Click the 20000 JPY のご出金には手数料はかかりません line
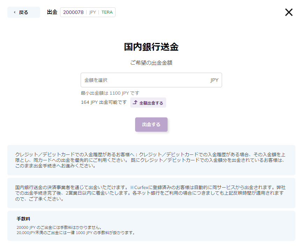302x247 pixels. 59,227
